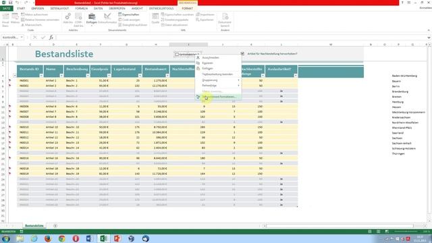Switch to the SEITENLAYOUT ribbon tab

click(x=59, y=8)
